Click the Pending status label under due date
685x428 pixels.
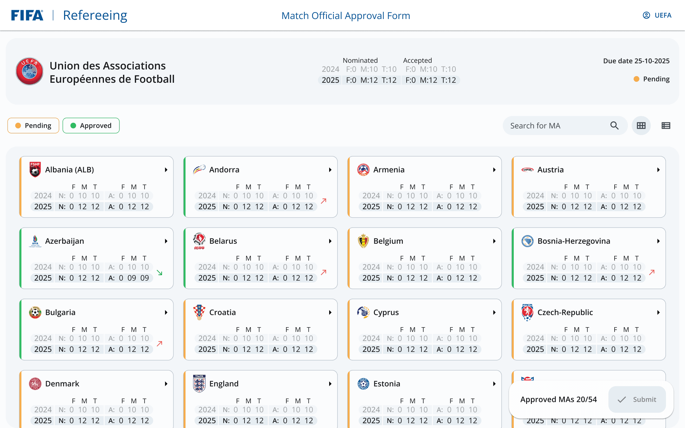[x=656, y=79]
